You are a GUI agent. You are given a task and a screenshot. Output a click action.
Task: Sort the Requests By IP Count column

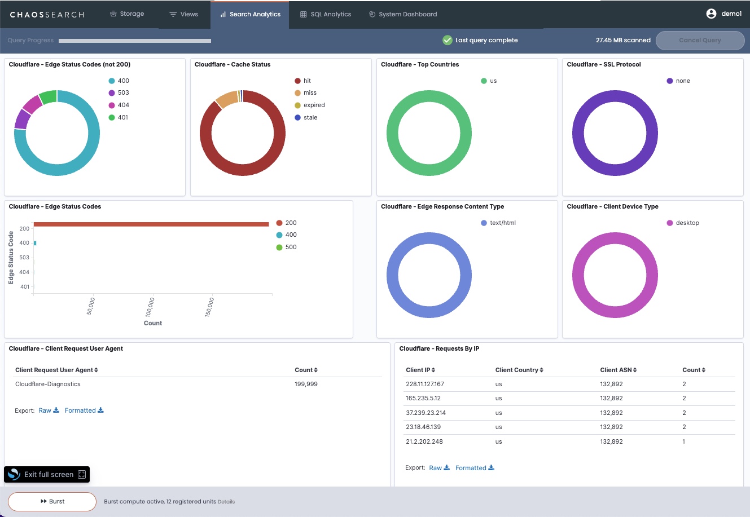pos(703,370)
